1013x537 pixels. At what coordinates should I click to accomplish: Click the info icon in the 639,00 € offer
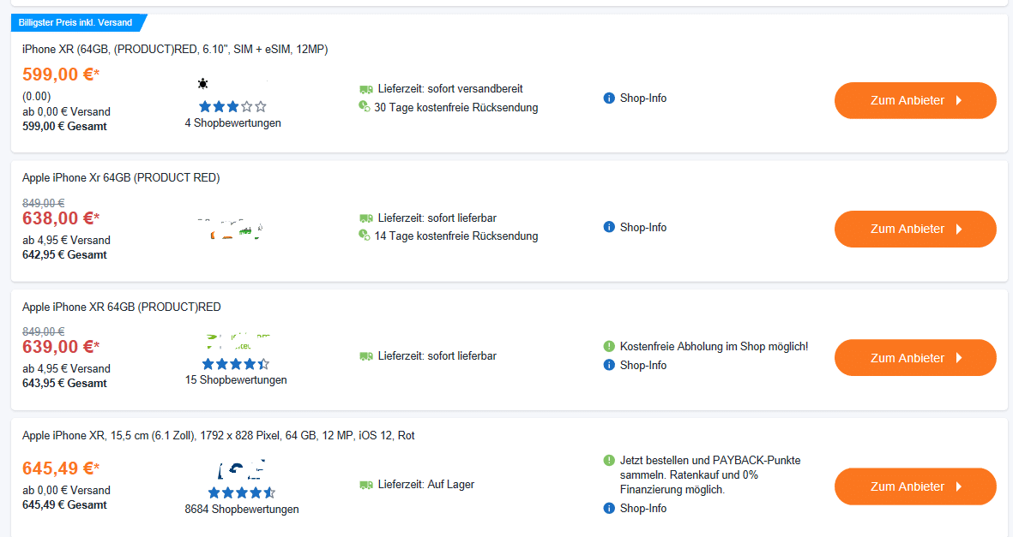609,366
